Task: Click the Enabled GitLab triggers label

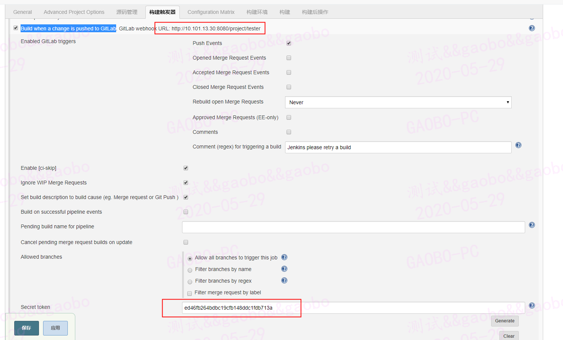Action: pos(48,41)
